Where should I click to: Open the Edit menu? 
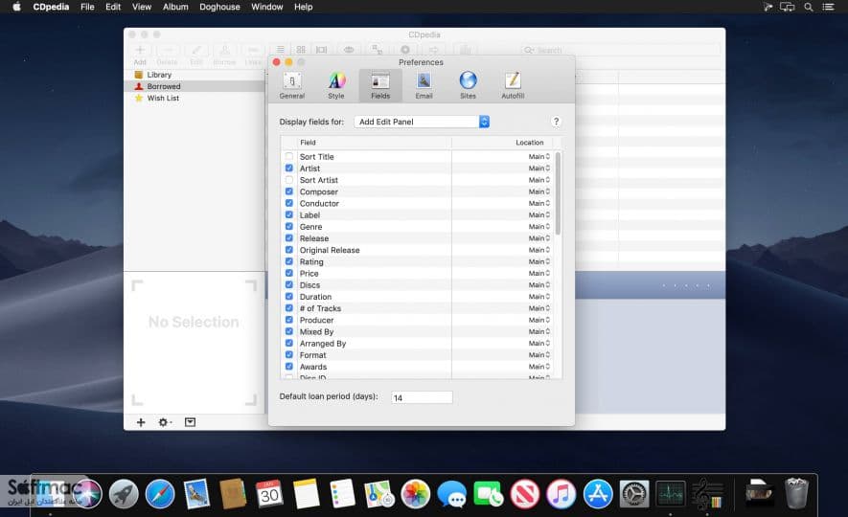click(x=113, y=7)
